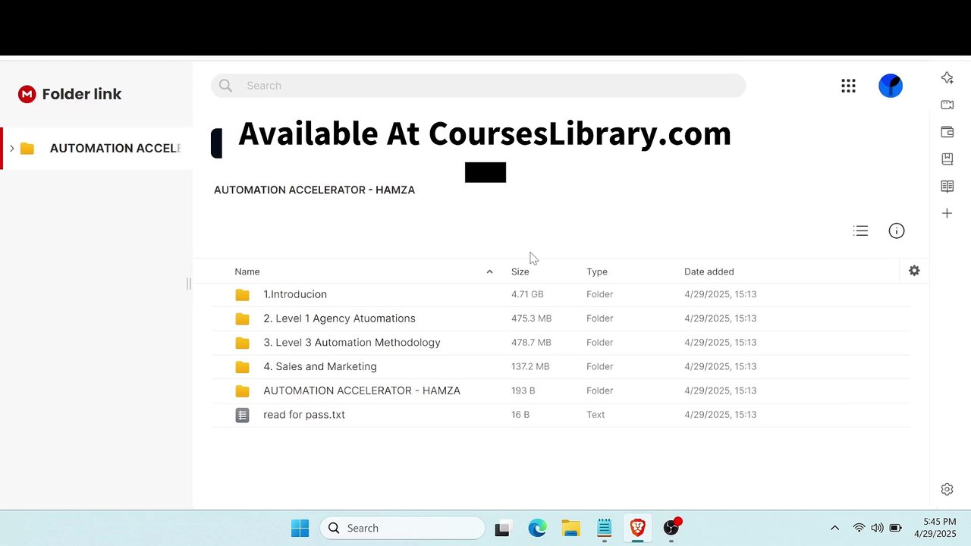The height and width of the screenshot is (546, 971).
Task: Click the Folder type cell in 1.Introducion row
Action: pos(599,294)
